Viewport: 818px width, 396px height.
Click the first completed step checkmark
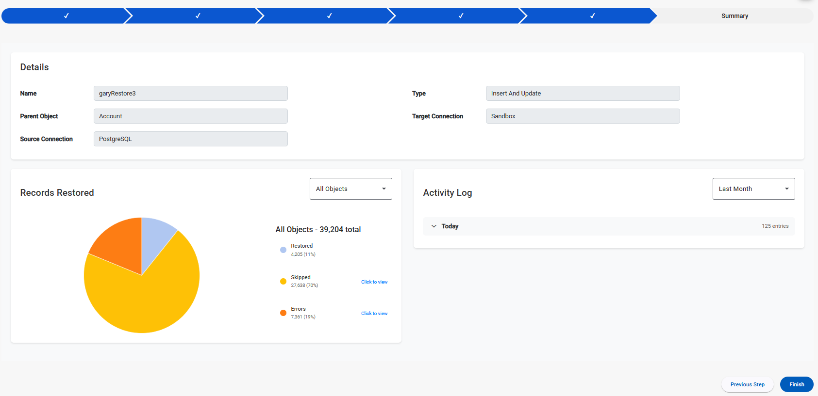66,16
